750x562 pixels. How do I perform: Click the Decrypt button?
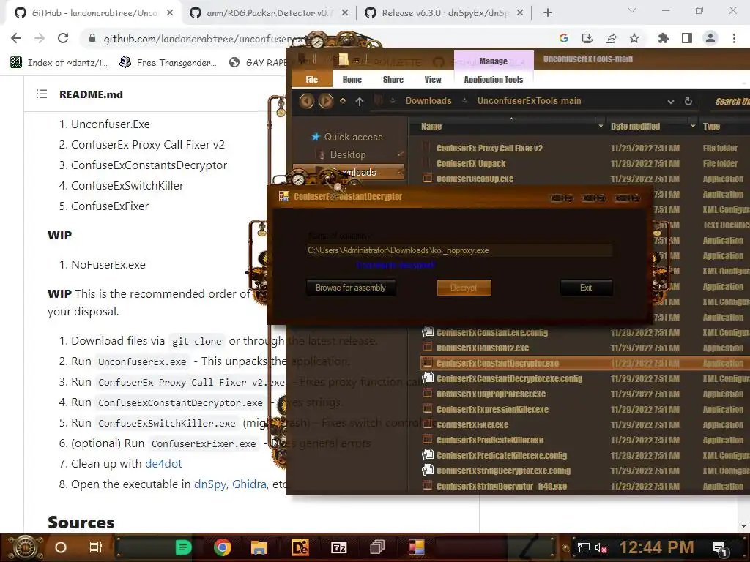pos(464,288)
